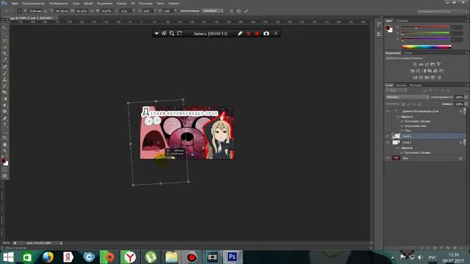Toggle the link aspect ratio chain icon
Image resolution: width=470 pixels, height=264 pixels.
coord(92,11)
